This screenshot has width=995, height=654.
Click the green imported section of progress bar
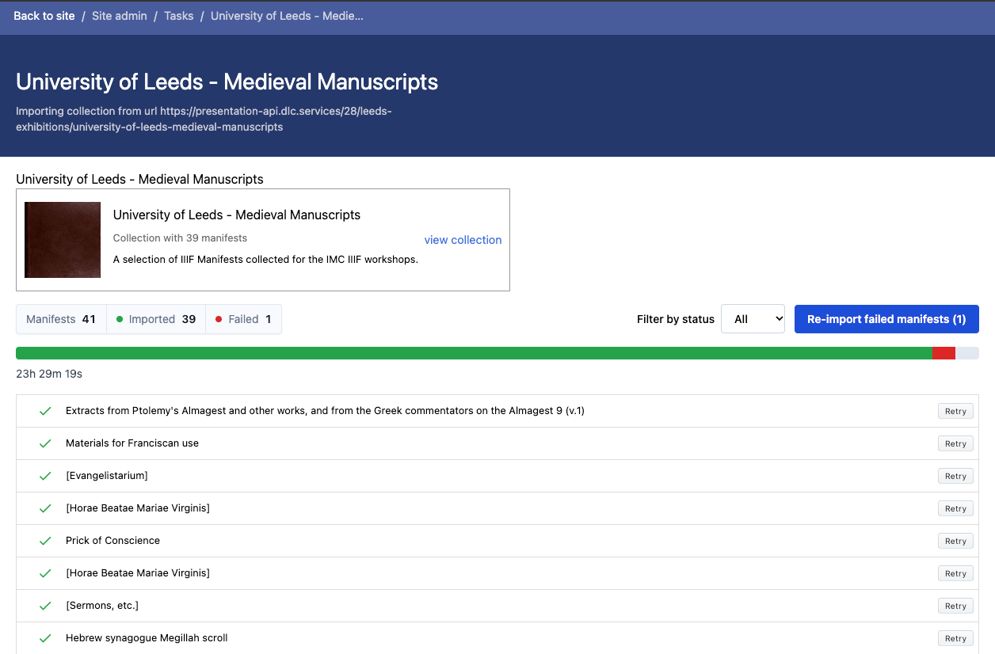(x=474, y=353)
